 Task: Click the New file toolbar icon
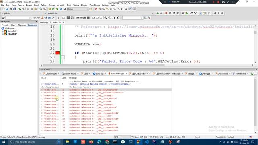3,9
